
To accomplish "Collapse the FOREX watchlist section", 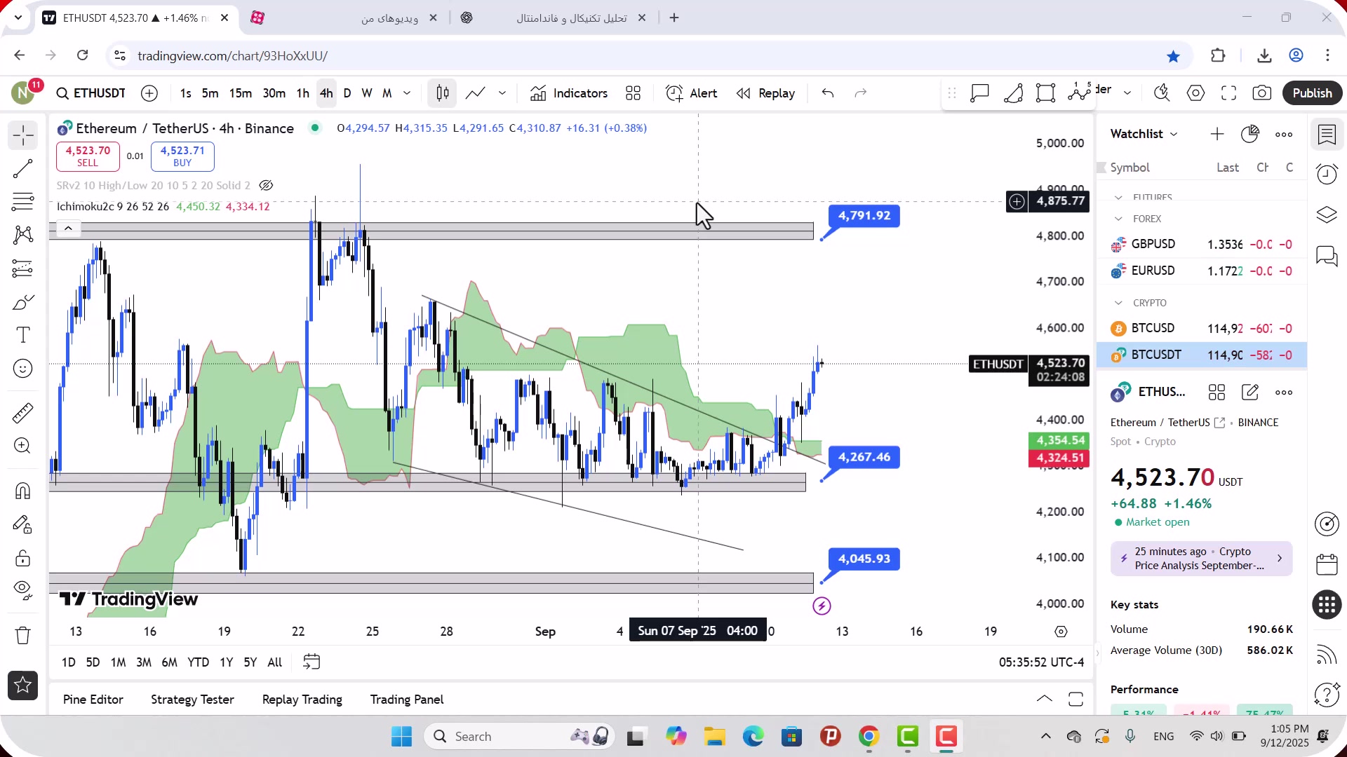I will pyautogui.click(x=1119, y=219).
